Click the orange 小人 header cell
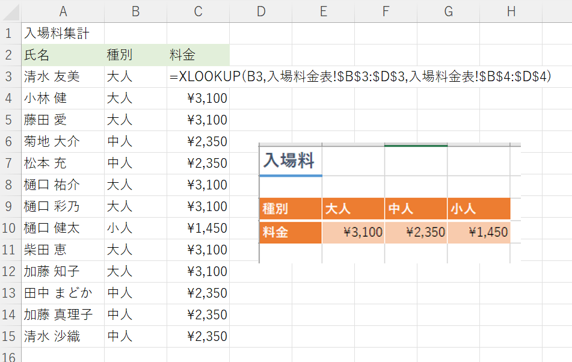Viewport: 572px width, 362px height. pyautogui.click(x=479, y=209)
